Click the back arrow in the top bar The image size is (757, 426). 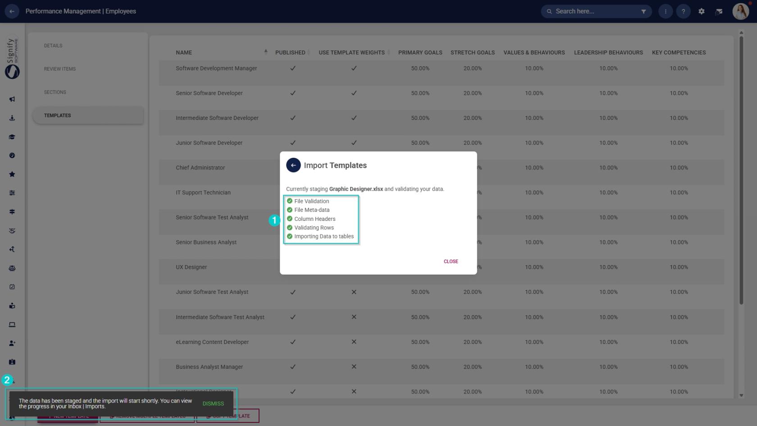tap(12, 11)
